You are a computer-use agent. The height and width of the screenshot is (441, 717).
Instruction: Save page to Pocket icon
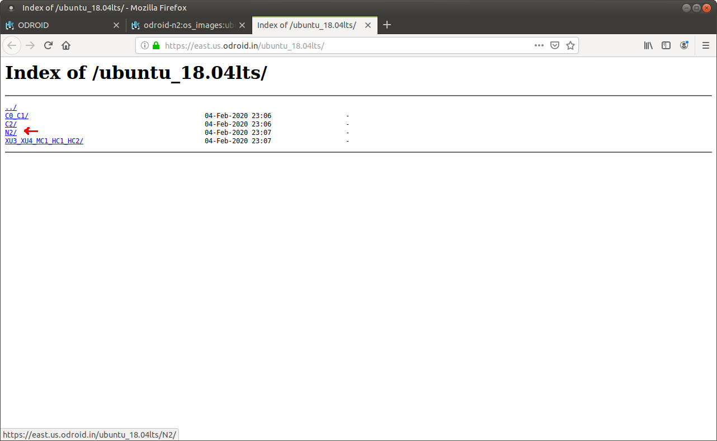coord(555,46)
